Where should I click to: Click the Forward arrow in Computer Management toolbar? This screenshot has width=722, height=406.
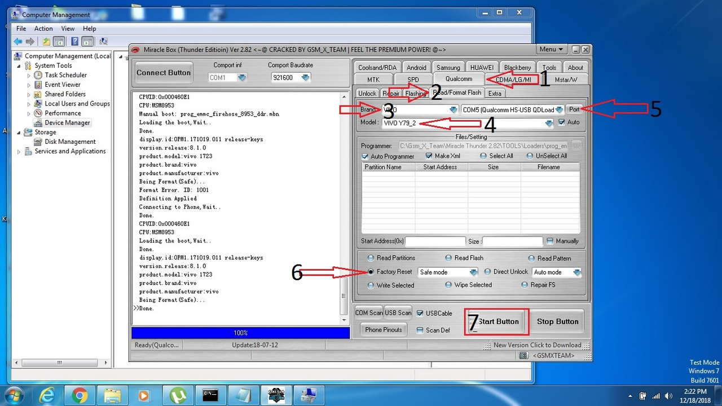(x=30, y=41)
